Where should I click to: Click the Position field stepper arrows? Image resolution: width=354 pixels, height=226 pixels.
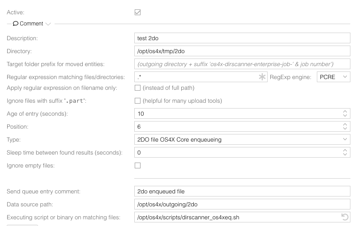click(x=345, y=127)
